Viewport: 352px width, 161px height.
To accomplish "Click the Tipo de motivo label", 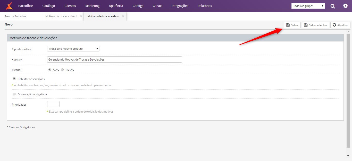I will point(22,49).
